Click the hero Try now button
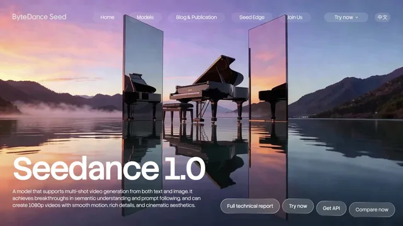The image size is (403, 226). 298,206
